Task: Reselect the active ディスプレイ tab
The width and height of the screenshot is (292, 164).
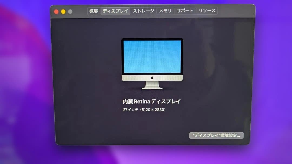Action: [x=115, y=11]
